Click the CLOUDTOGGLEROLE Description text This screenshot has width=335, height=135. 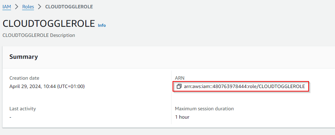[x=39, y=35]
